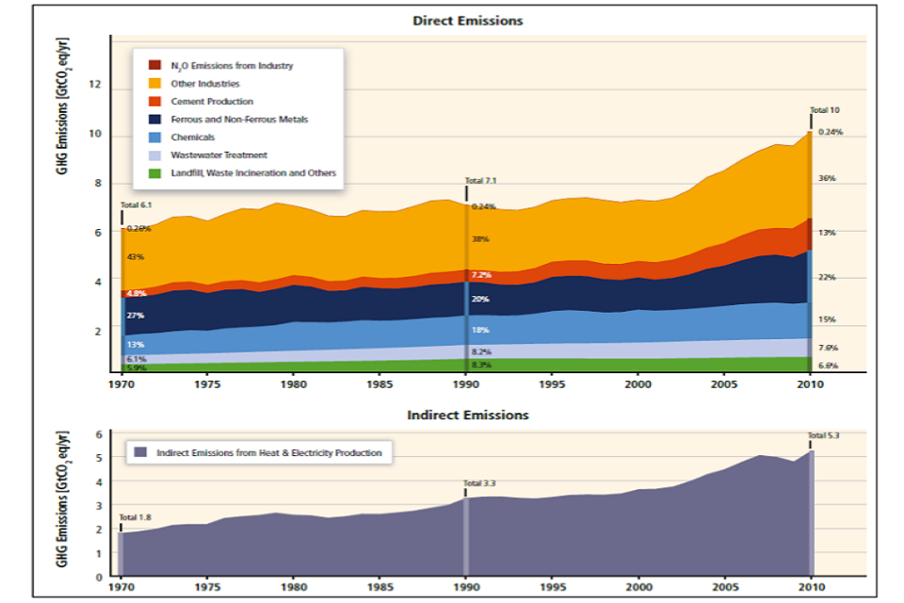Viewport: 904px width, 603px height.
Task: Click the 36% data label near 2010
Action: [827, 178]
